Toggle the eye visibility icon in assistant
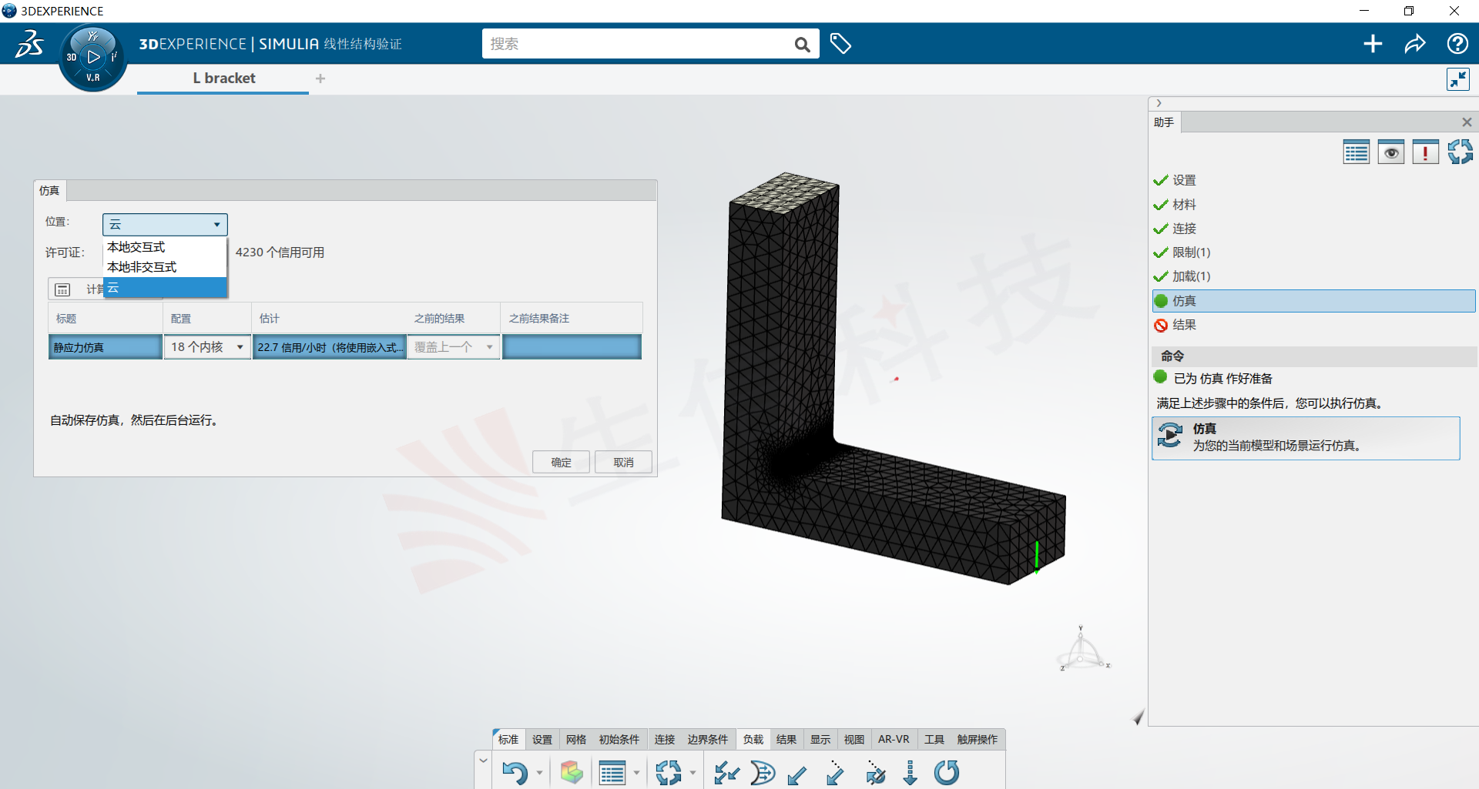 pos(1390,152)
